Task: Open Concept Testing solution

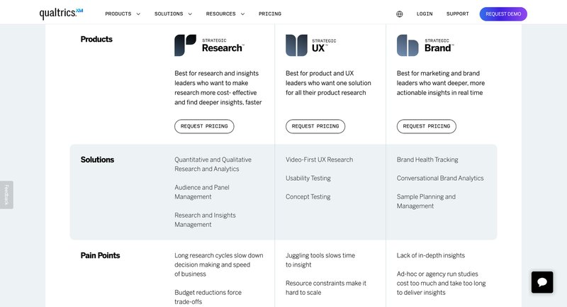Action: tap(308, 196)
